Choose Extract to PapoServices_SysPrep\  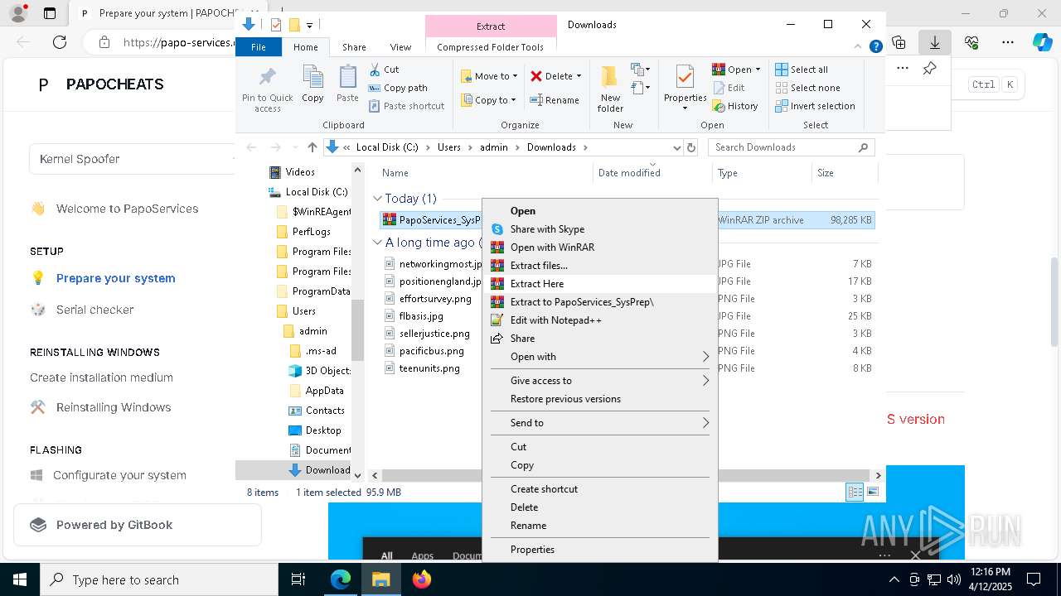[x=598, y=302]
